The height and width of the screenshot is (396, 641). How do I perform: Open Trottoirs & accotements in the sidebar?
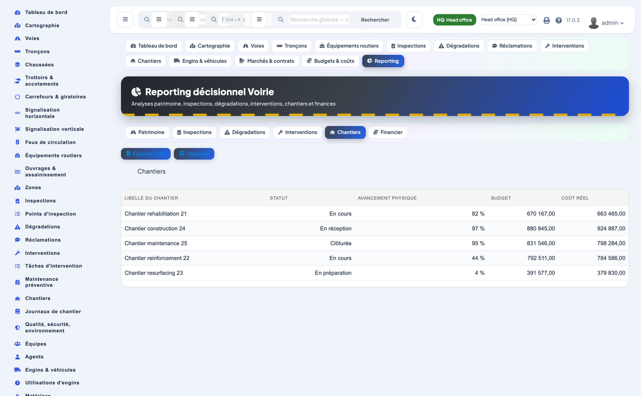tap(42, 80)
